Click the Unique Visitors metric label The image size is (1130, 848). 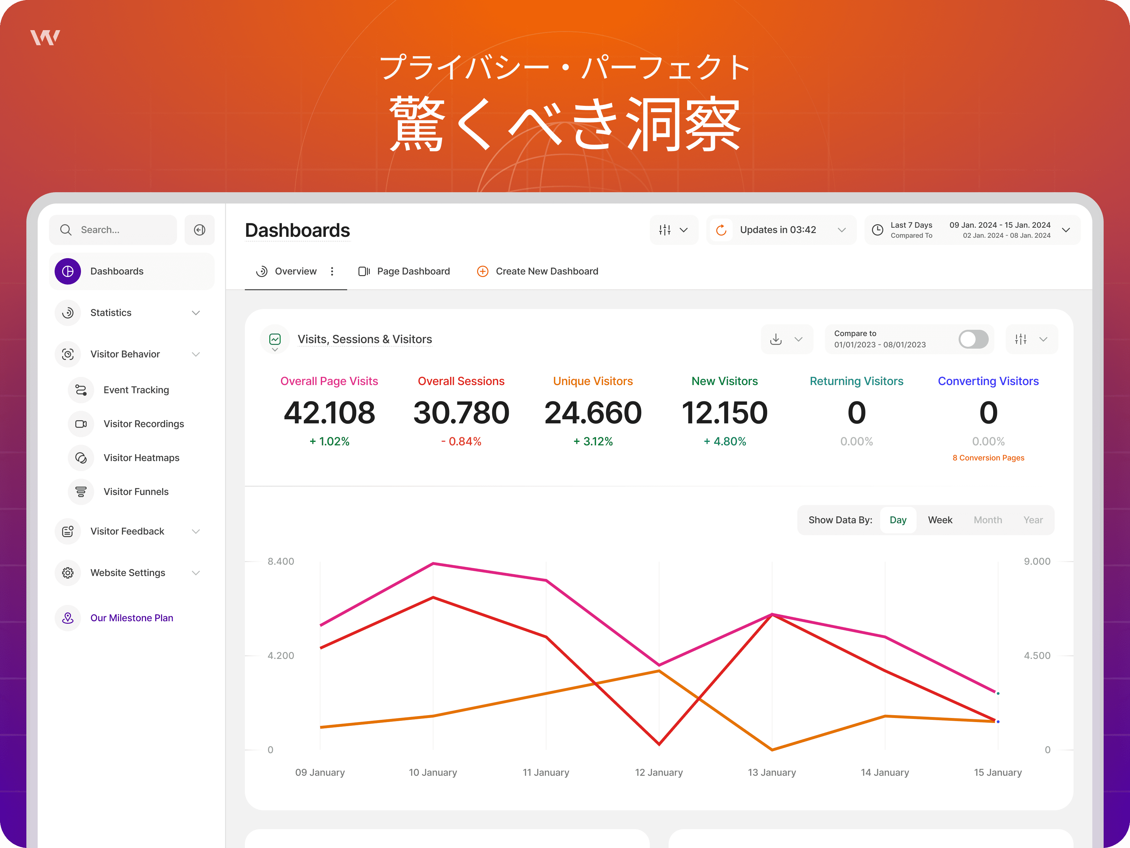tap(593, 381)
